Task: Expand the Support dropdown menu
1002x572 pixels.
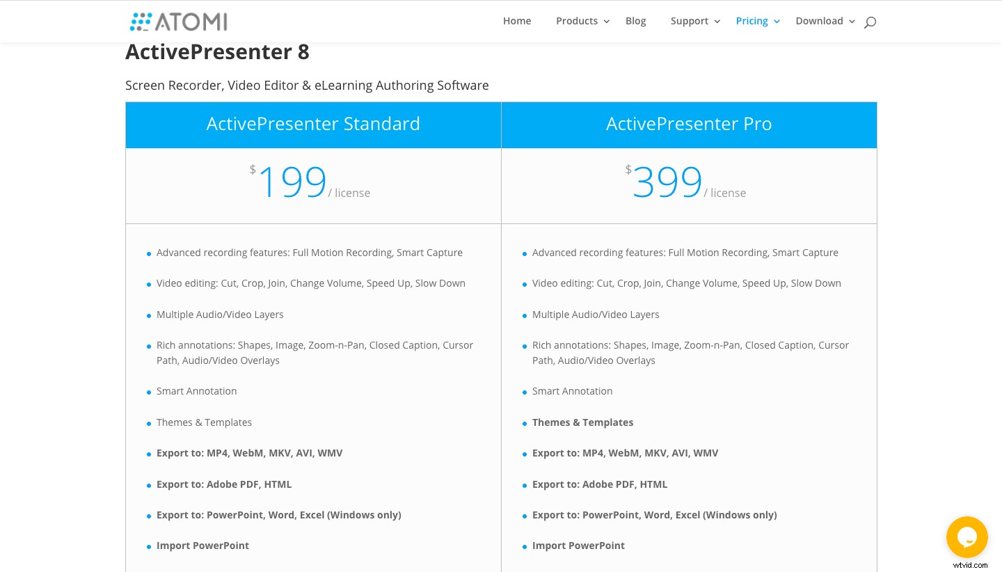Action: click(x=690, y=21)
